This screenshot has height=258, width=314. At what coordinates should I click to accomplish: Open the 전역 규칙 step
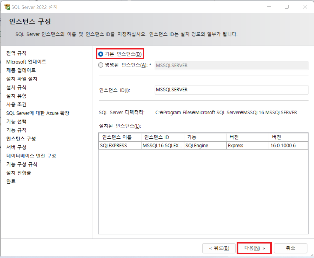[x=16, y=53]
